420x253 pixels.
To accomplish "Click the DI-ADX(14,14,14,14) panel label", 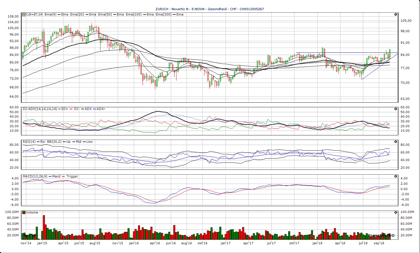I will coord(40,109).
